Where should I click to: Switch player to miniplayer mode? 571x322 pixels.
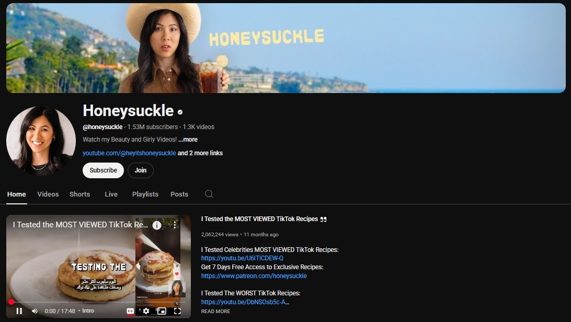[162, 311]
